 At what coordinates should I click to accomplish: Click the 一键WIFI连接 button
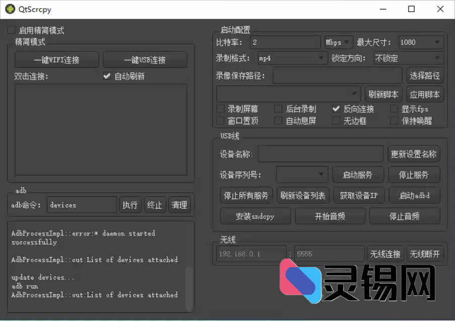click(x=57, y=59)
